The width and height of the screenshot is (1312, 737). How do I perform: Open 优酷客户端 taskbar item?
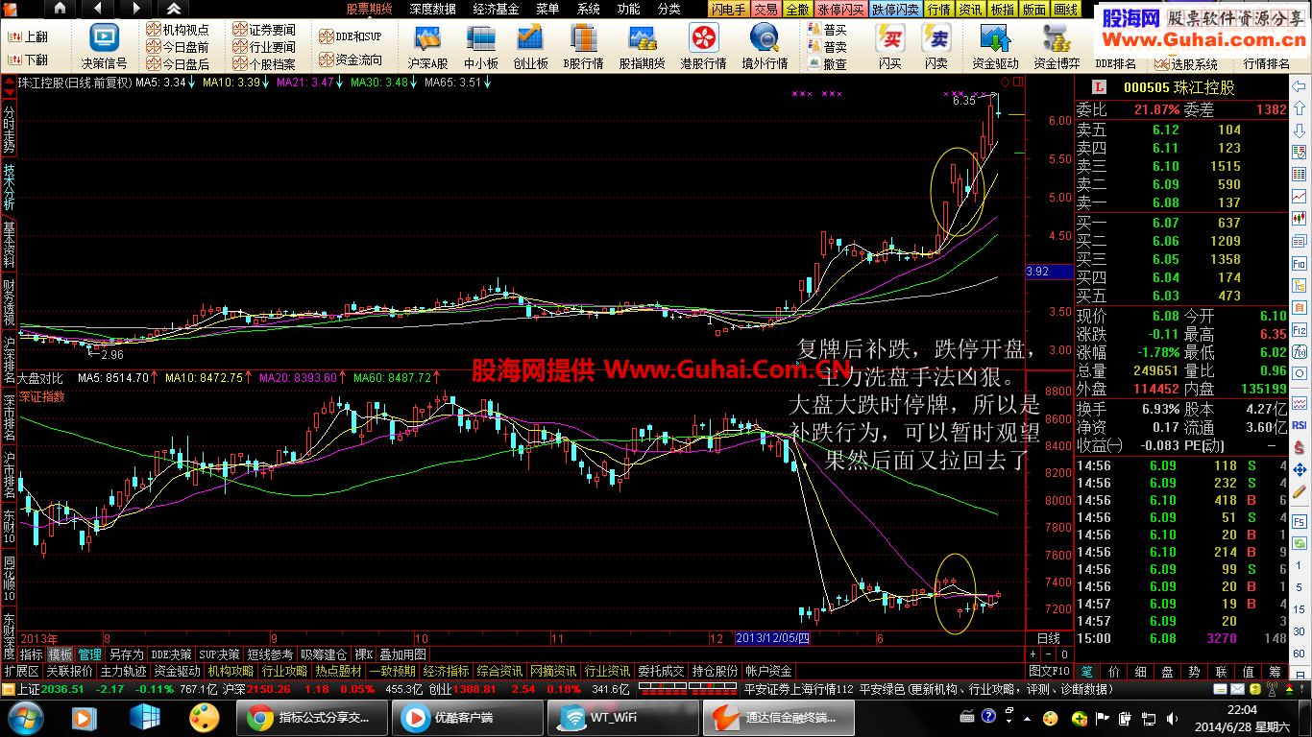(466, 718)
